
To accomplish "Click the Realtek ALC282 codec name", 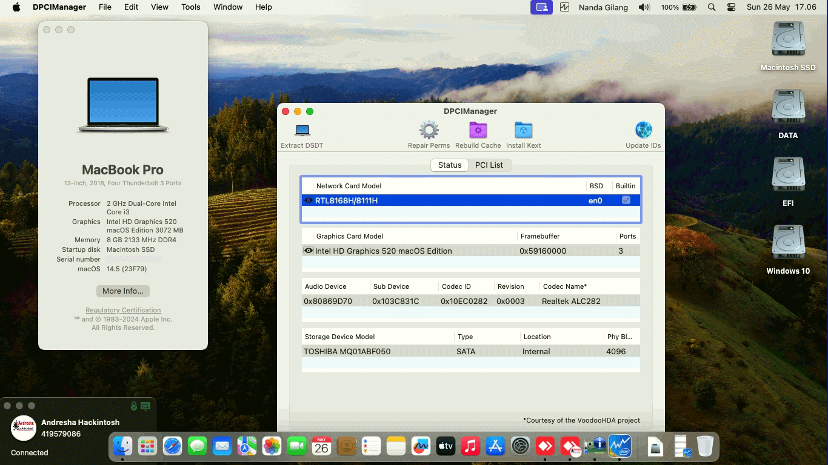I will 571,301.
